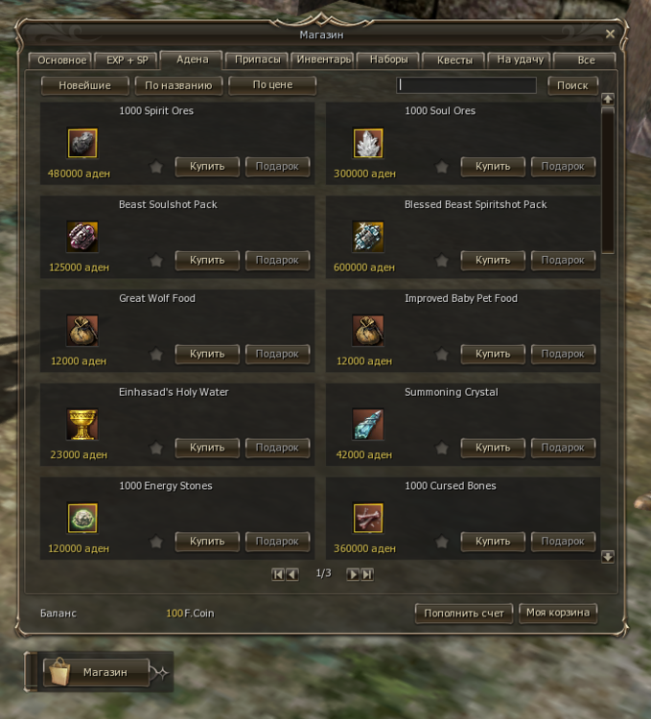Focus the shop search input field
Viewport: 651px width, 719px height.
pyautogui.click(x=466, y=85)
